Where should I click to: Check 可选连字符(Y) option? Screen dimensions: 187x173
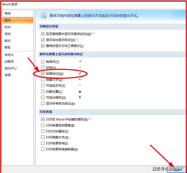pos(43,85)
